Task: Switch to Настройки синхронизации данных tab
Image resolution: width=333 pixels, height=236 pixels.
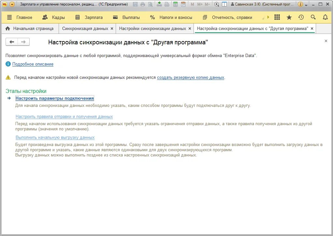Action: (x=152, y=29)
